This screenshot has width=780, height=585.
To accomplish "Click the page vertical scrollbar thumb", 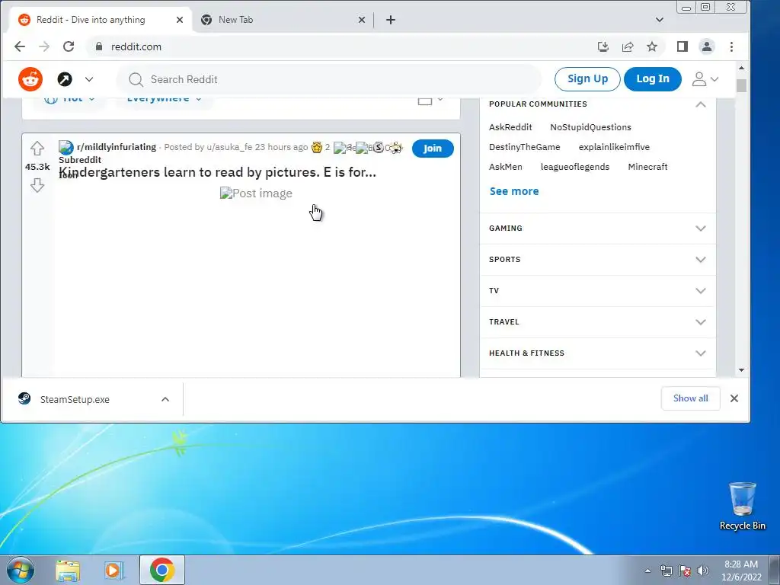I will point(742,85).
